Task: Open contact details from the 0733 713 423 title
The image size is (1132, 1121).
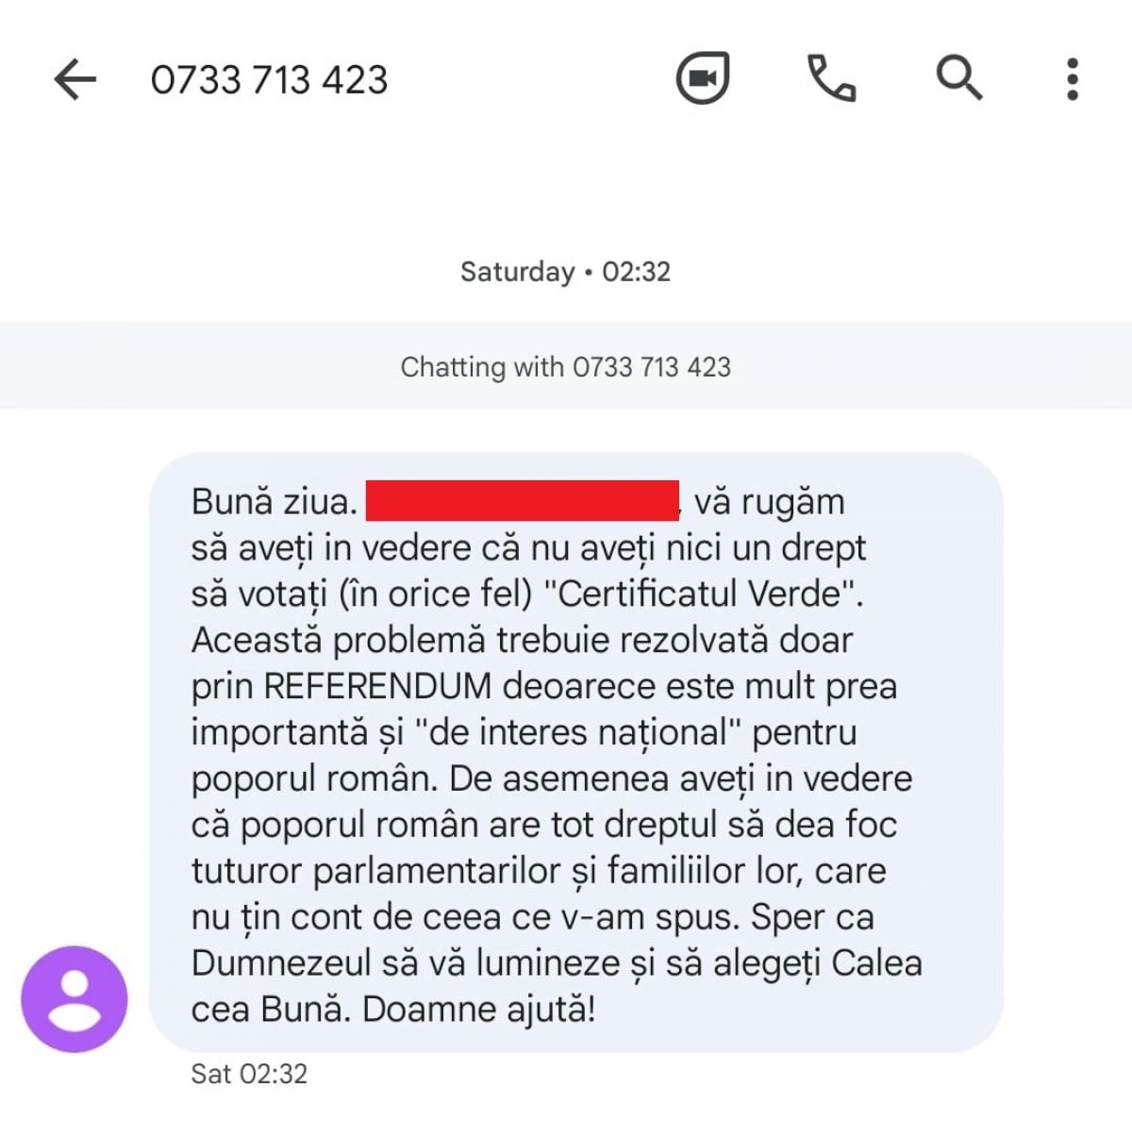Action: [269, 80]
